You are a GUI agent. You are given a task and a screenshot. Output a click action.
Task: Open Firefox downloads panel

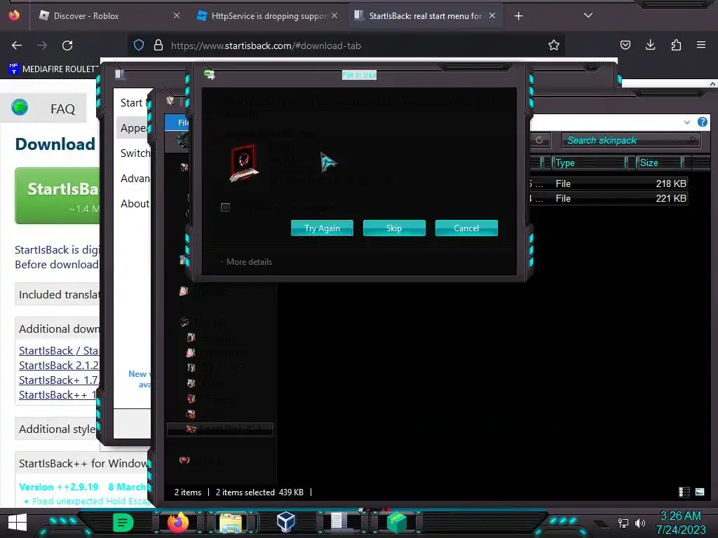pyautogui.click(x=650, y=45)
